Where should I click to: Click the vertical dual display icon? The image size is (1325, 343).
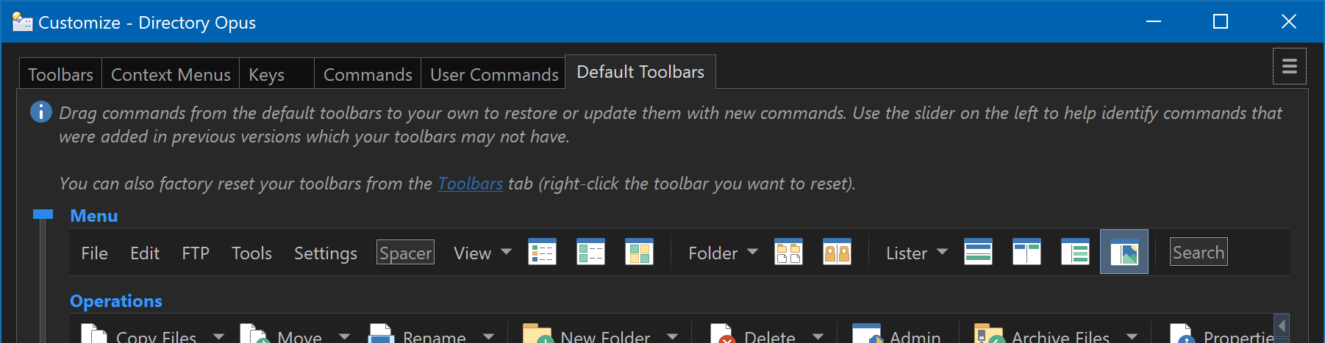1027,252
